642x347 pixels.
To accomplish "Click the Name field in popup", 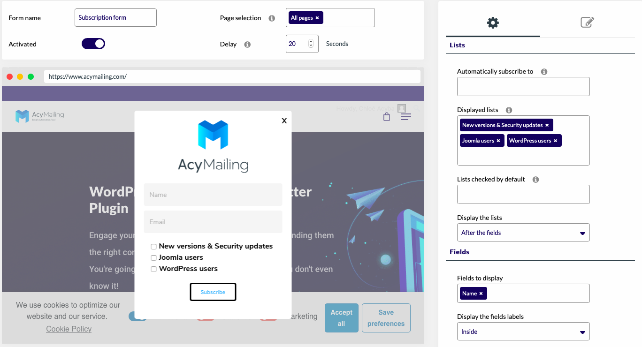I will pyautogui.click(x=213, y=195).
